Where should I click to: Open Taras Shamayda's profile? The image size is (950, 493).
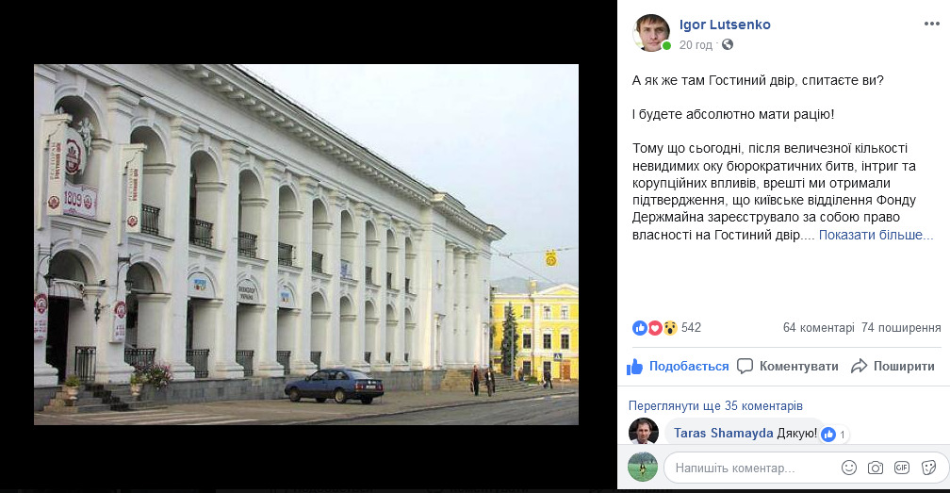pyautogui.click(x=723, y=433)
